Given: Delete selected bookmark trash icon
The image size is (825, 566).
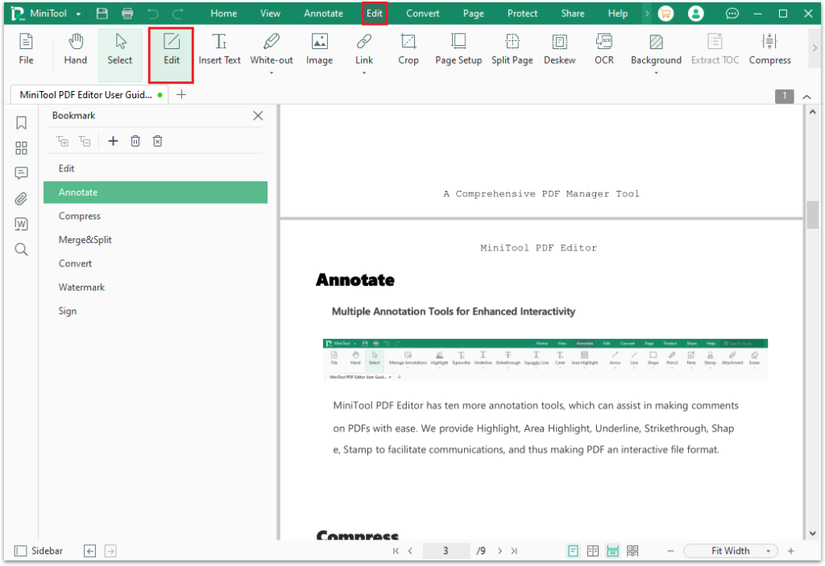Looking at the screenshot, I should tap(135, 141).
